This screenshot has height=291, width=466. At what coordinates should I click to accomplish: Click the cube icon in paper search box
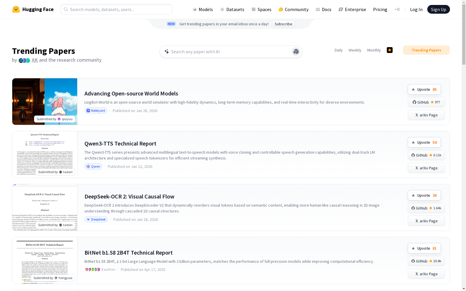[296, 52]
